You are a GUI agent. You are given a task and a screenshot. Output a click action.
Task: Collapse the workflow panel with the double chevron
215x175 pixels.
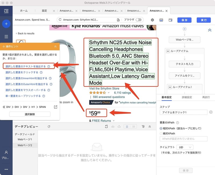tap(210, 30)
